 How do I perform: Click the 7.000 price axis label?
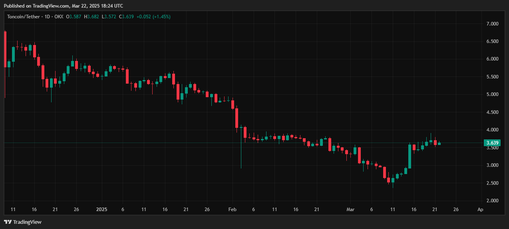(x=492, y=24)
